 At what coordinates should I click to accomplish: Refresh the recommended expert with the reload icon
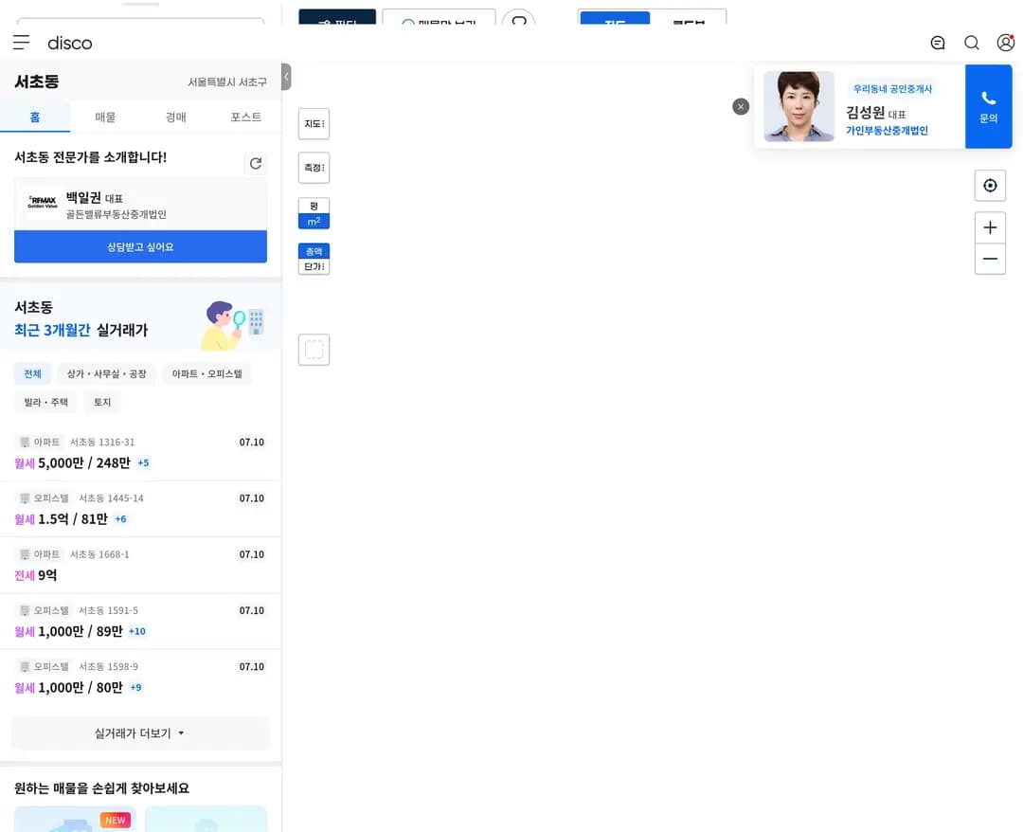coord(256,163)
